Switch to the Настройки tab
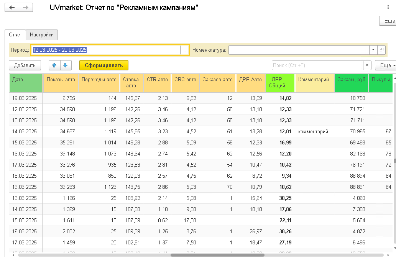 pos(42,35)
